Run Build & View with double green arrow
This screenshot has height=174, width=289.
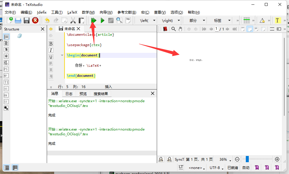[94, 20]
